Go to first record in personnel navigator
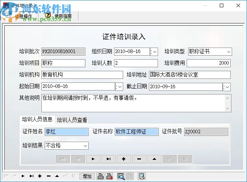 [63, 159]
